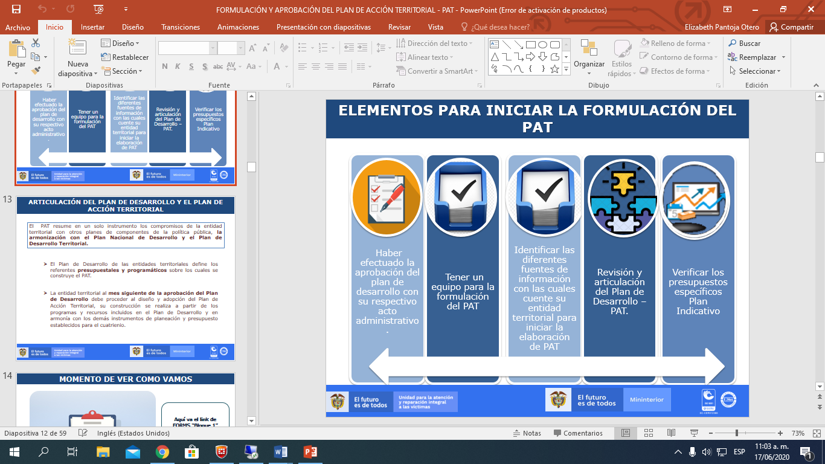Image resolution: width=825 pixels, height=464 pixels.
Task: Click the Restablecer button
Action: click(125, 57)
